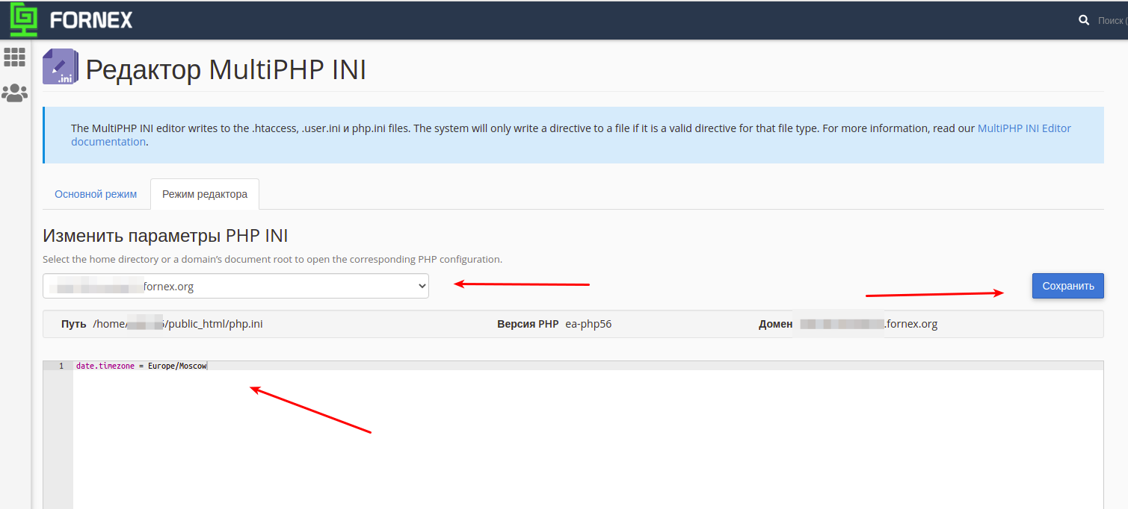Click the Fornex logo icon

[23, 20]
